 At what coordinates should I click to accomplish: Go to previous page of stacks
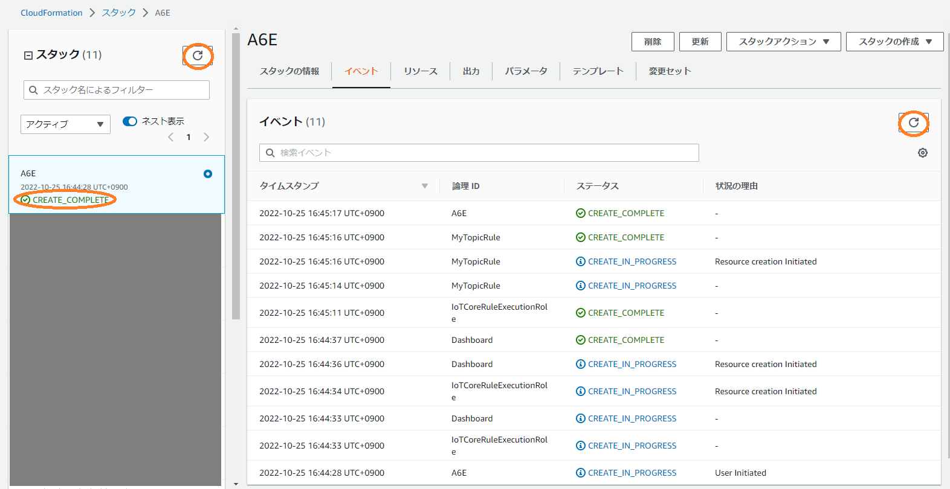[x=171, y=137]
